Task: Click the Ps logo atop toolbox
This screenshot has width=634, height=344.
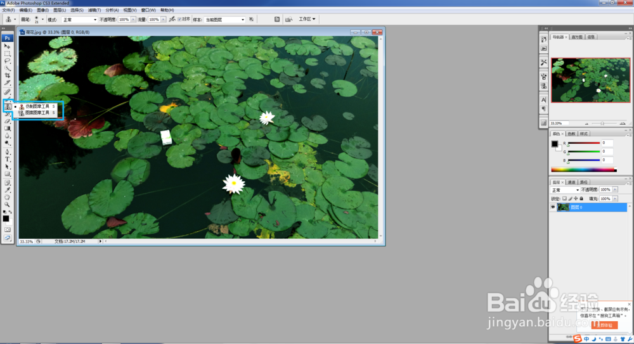Action: pyautogui.click(x=7, y=38)
